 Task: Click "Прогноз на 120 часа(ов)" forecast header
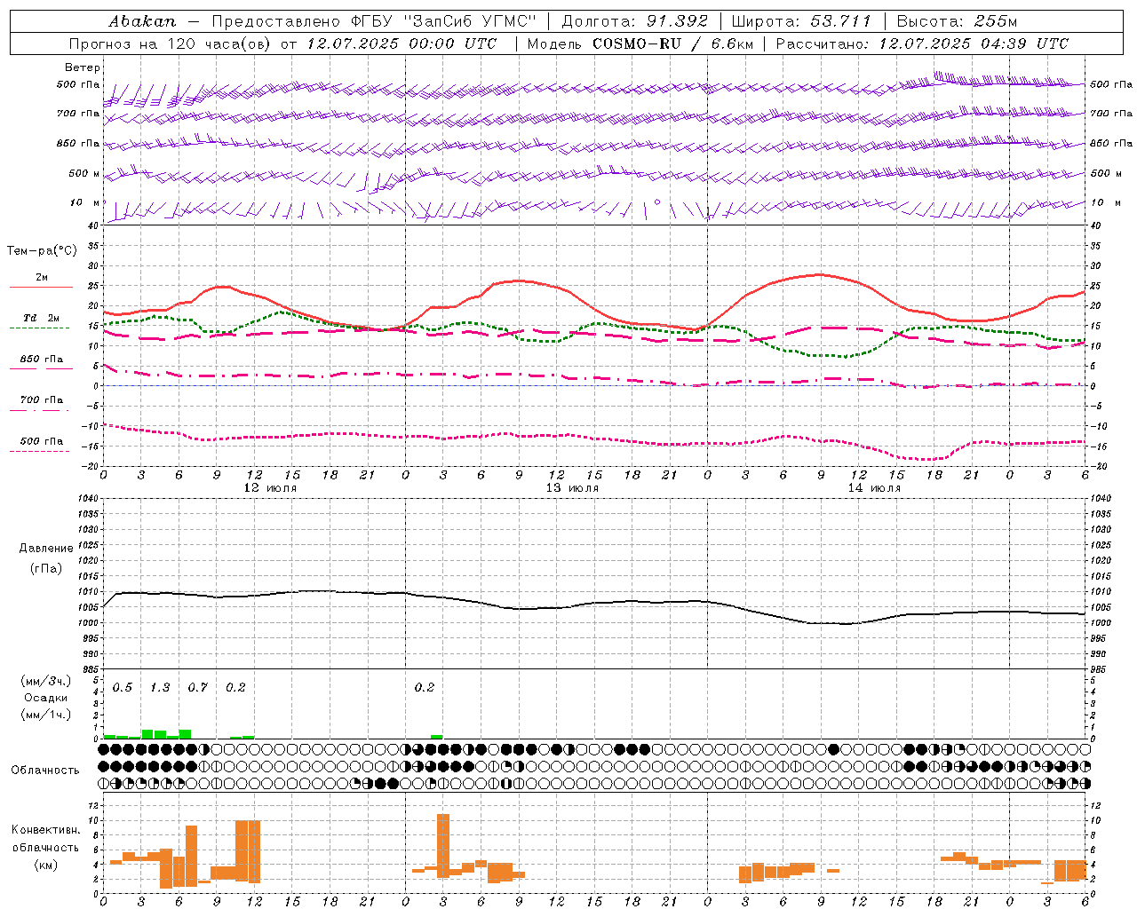click(170, 43)
